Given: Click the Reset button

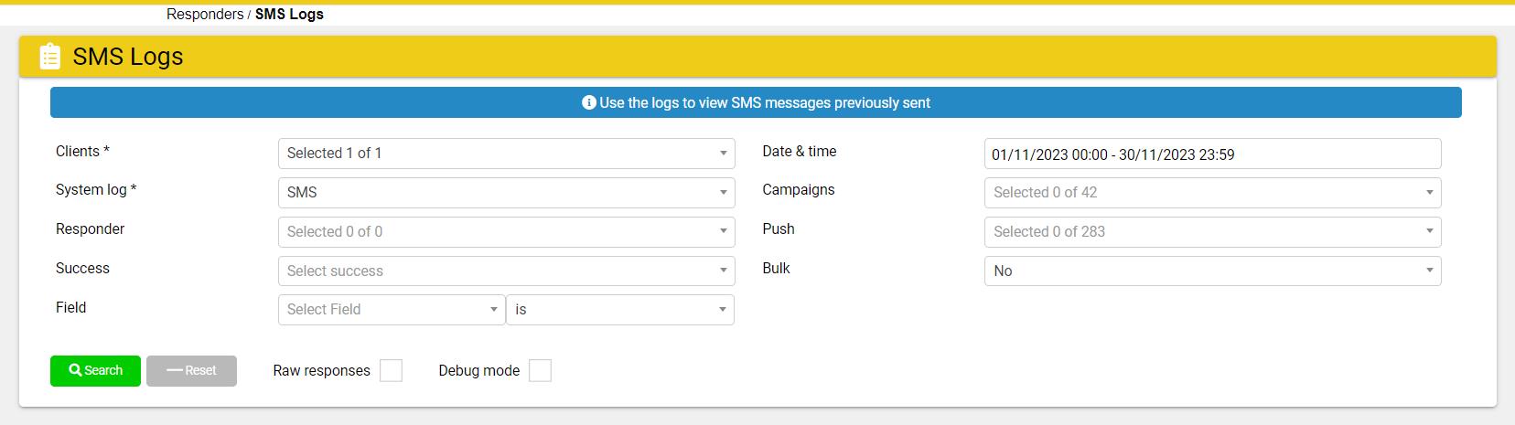Looking at the screenshot, I should 191,370.
